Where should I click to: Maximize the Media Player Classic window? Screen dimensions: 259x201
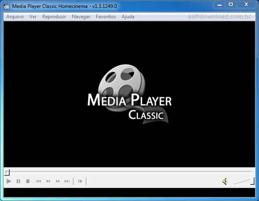pos(231,5)
